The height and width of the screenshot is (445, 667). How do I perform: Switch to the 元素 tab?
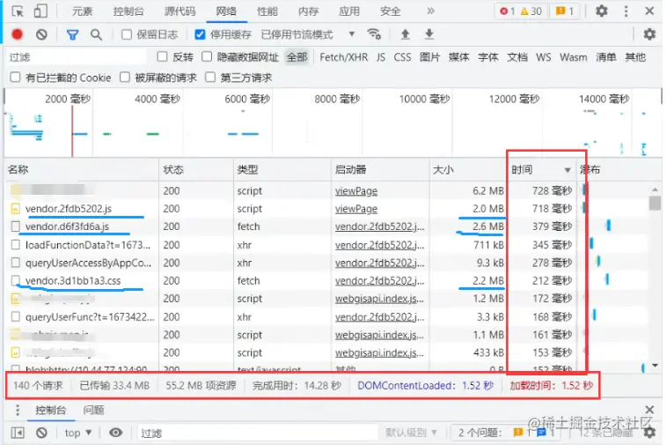[x=82, y=11]
